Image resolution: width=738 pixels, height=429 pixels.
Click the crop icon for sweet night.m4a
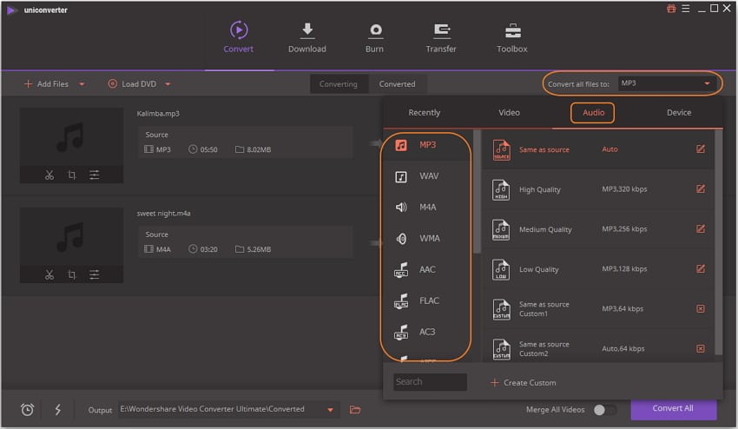click(72, 274)
